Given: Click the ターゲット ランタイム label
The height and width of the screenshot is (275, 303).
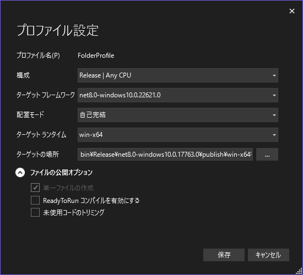Looking at the screenshot, I should [41, 135].
